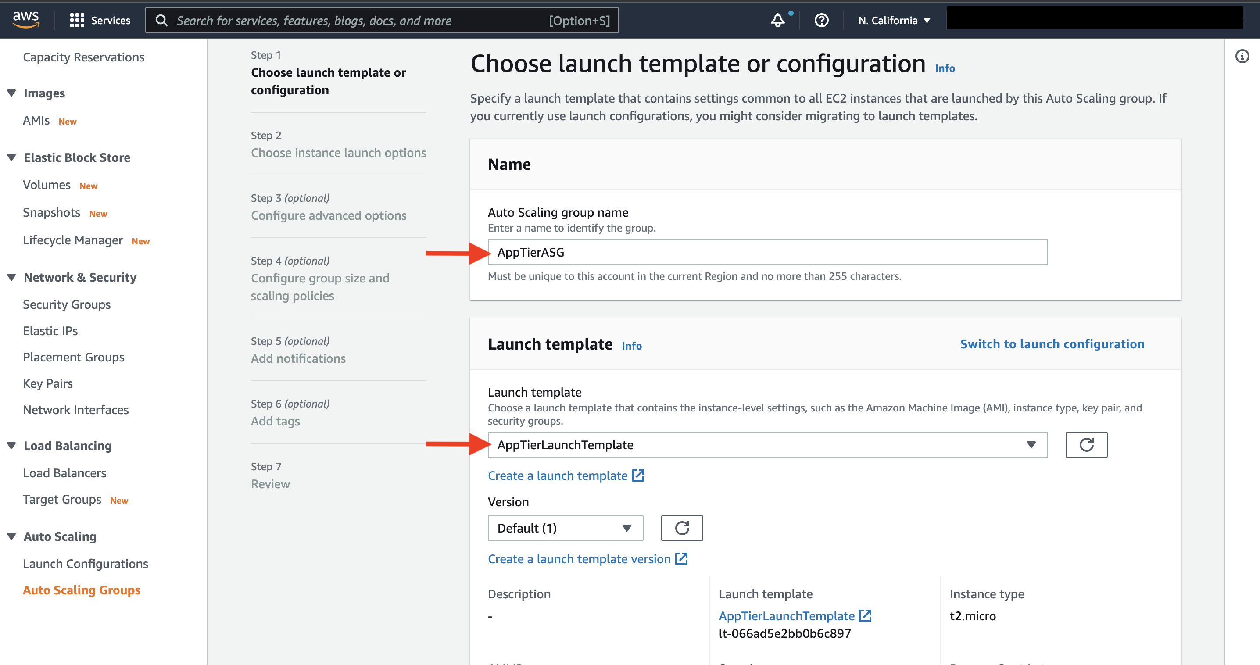Open the AppTierLaunchTemplate dropdown
1260x665 pixels.
(767, 444)
